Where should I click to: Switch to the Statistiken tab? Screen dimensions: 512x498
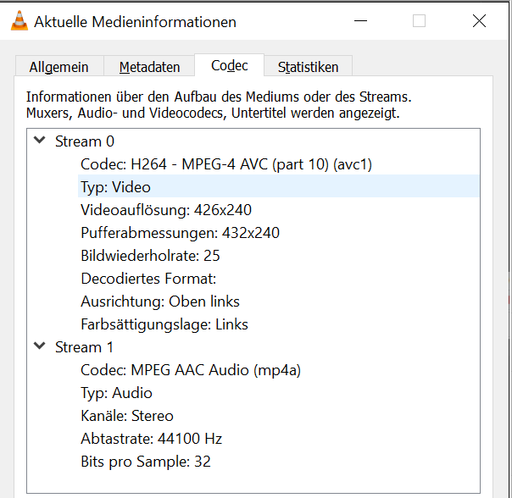pyautogui.click(x=308, y=67)
